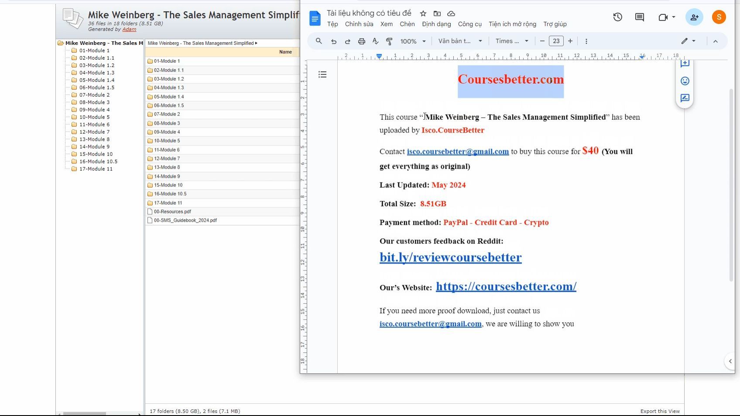Show the document outline list icon
740x416 pixels.
tap(322, 74)
